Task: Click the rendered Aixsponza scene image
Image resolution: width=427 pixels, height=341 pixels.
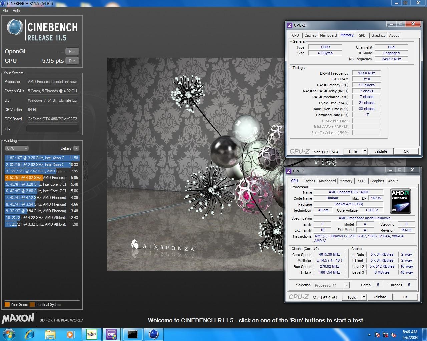Action: 195,164
